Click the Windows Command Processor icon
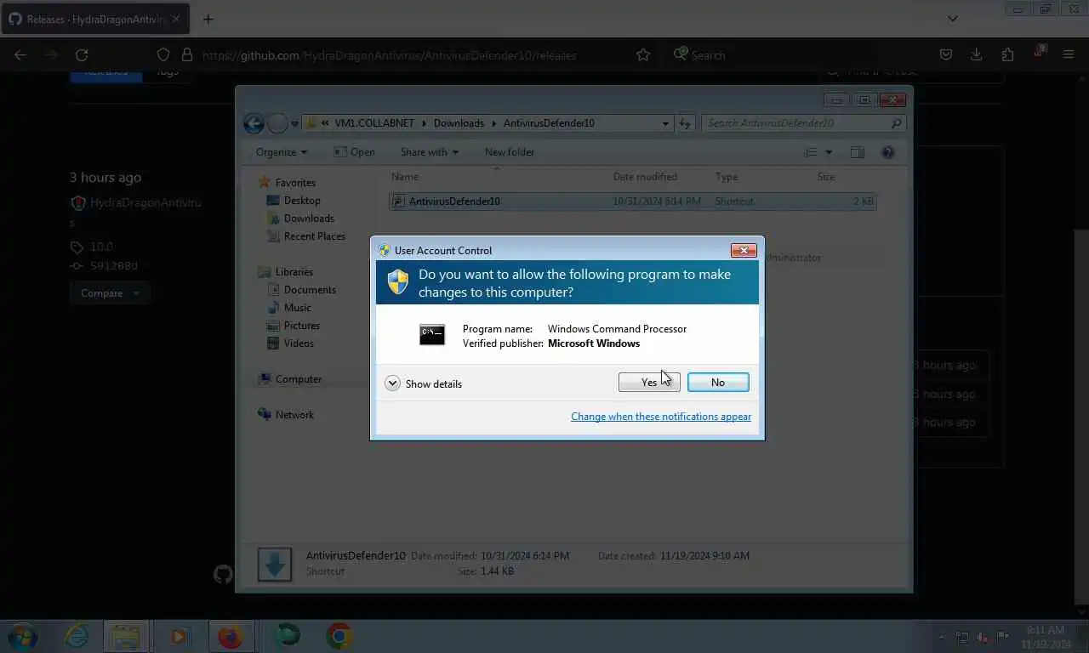Screen dimensions: 1089x653 [x=432, y=335]
